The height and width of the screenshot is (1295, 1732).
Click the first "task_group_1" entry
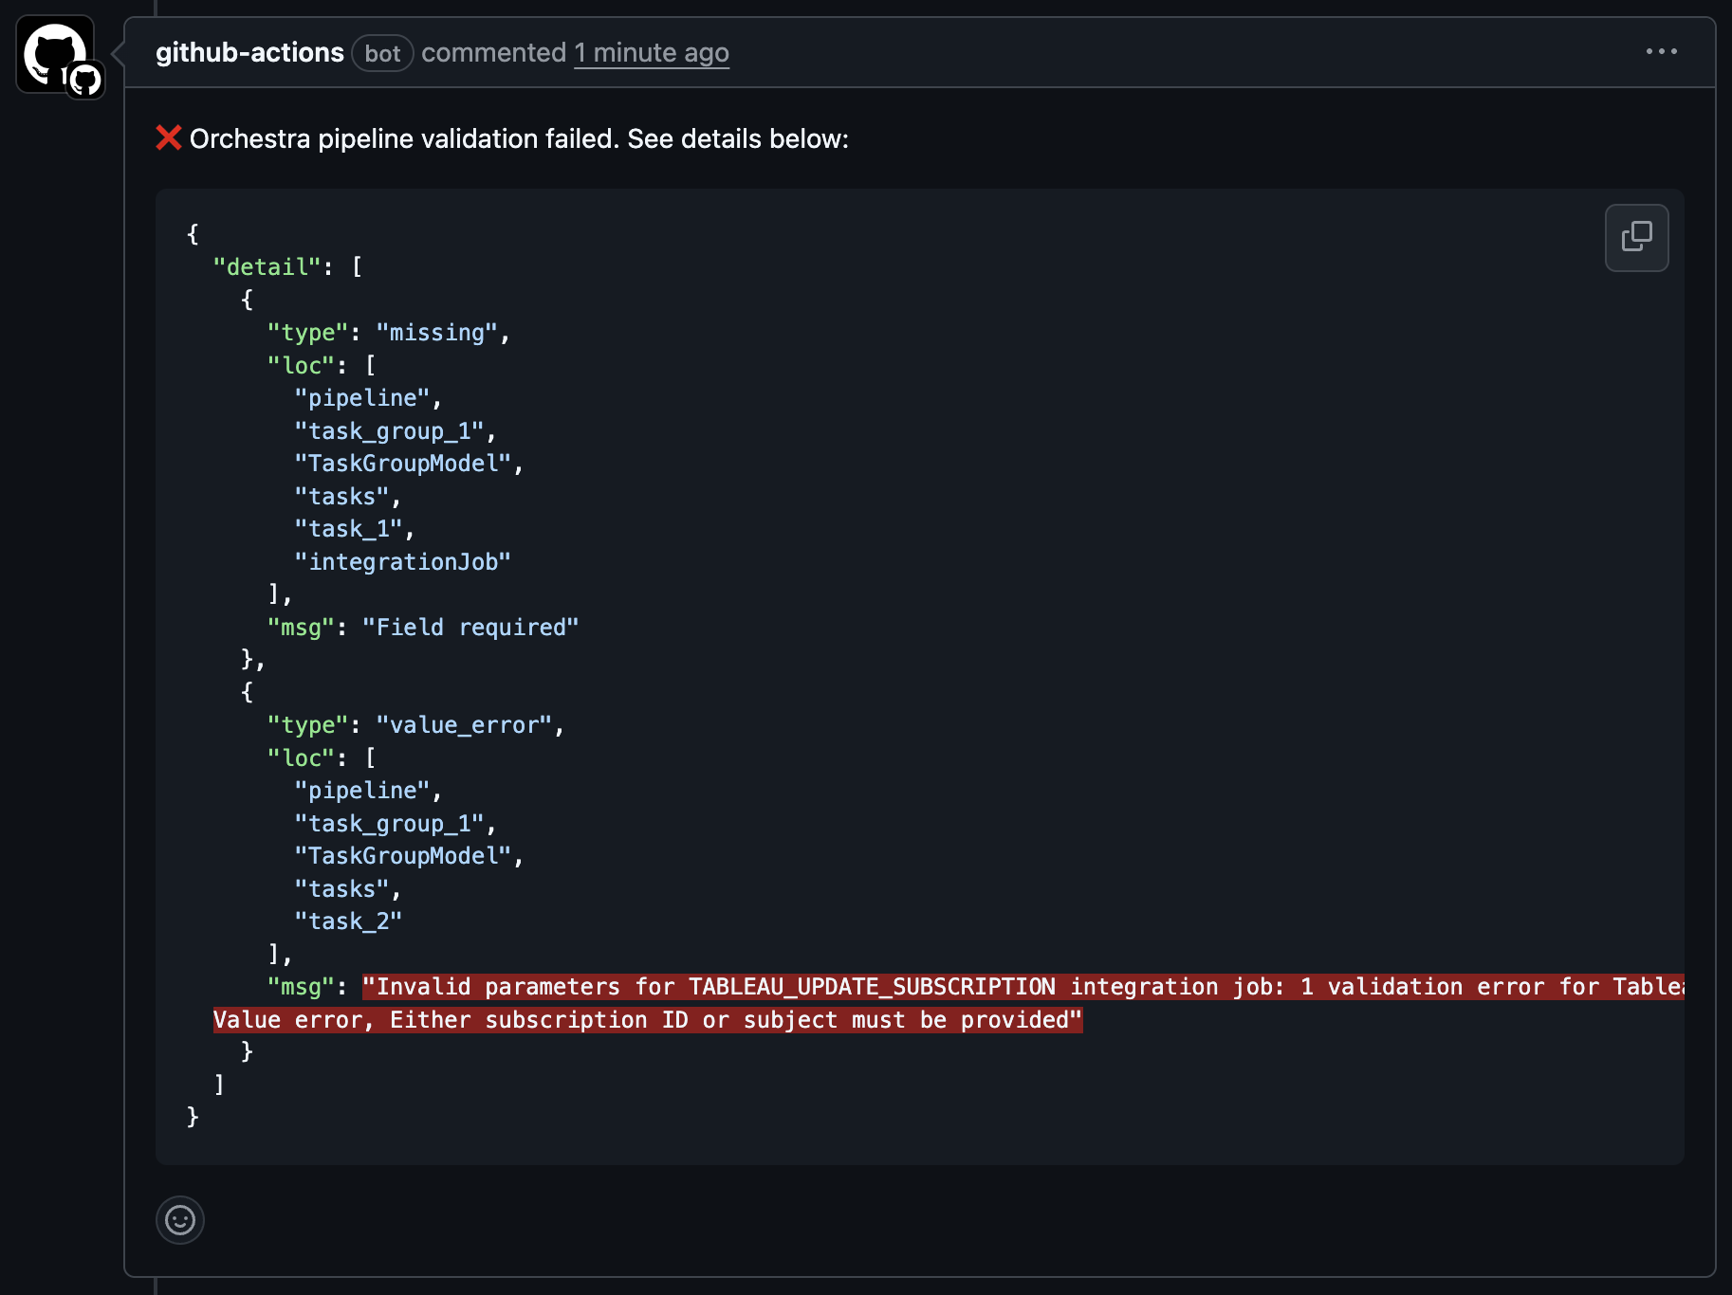pos(393,430)
